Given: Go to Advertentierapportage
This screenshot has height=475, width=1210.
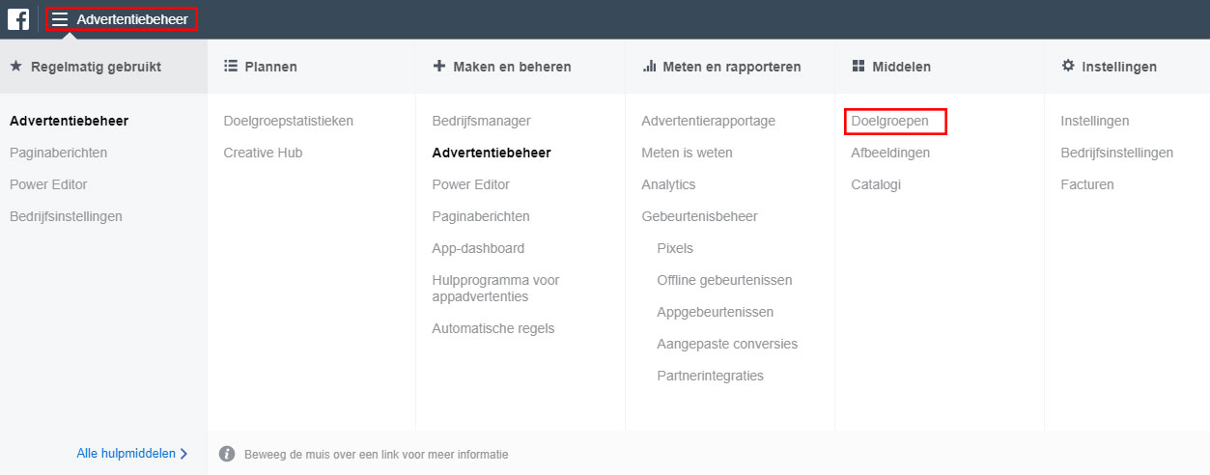Looking at the screenshot, I should (709, 122).
